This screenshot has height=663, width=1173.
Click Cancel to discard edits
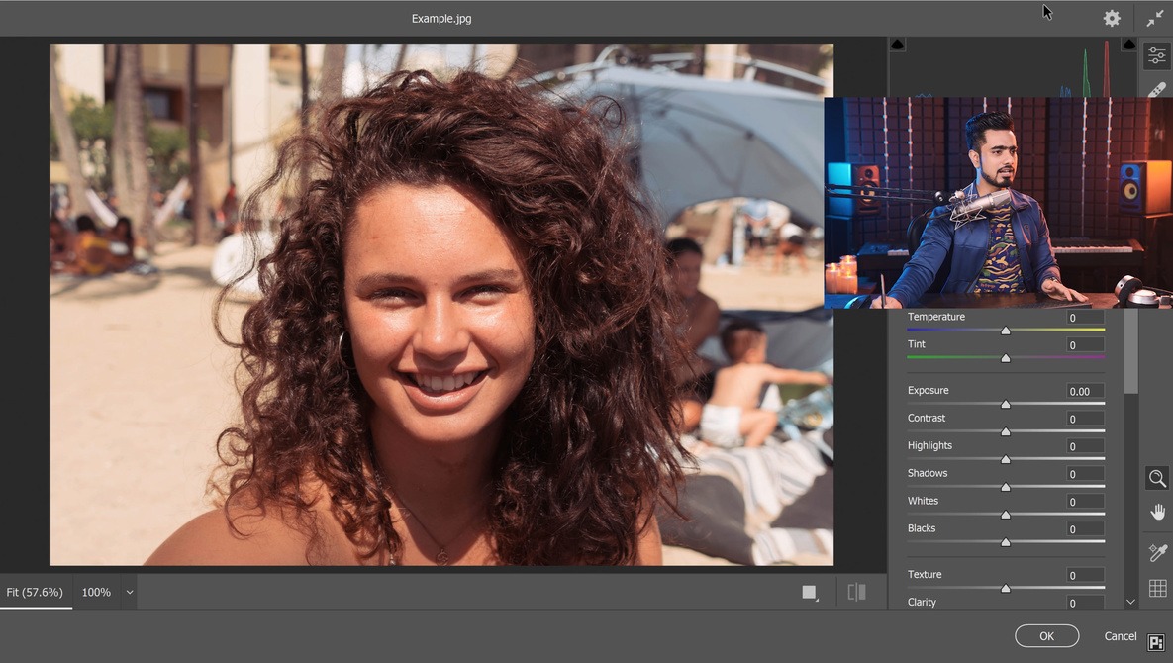coord(1120,636)
